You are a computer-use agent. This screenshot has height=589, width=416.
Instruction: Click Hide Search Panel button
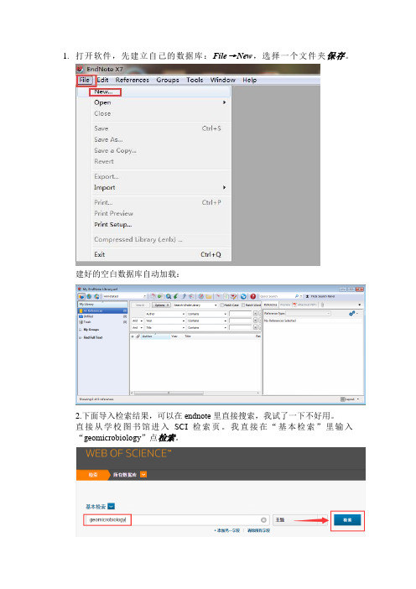pos(320,296)
